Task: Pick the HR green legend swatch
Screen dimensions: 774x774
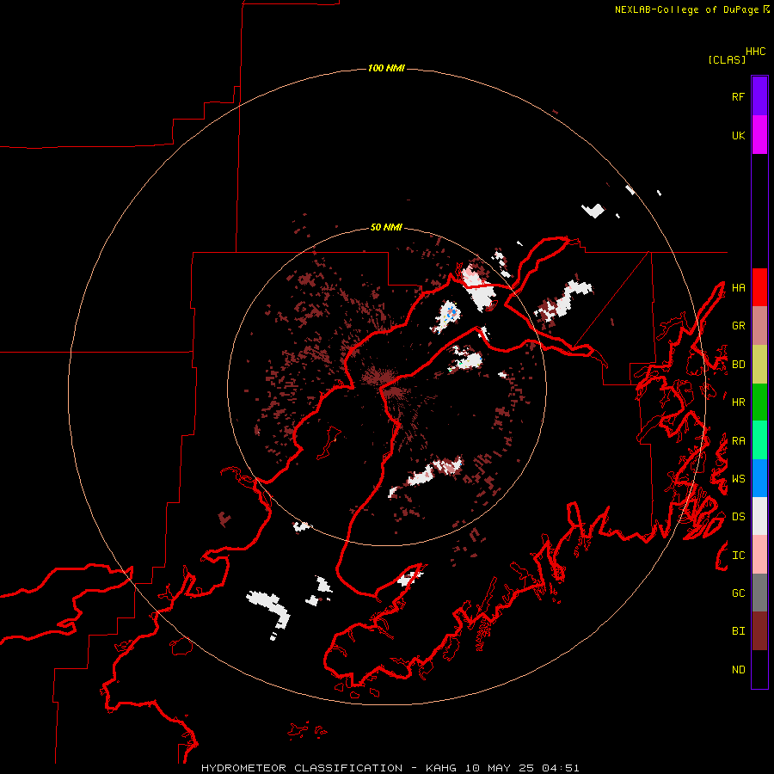Action: tap(759, 402)
